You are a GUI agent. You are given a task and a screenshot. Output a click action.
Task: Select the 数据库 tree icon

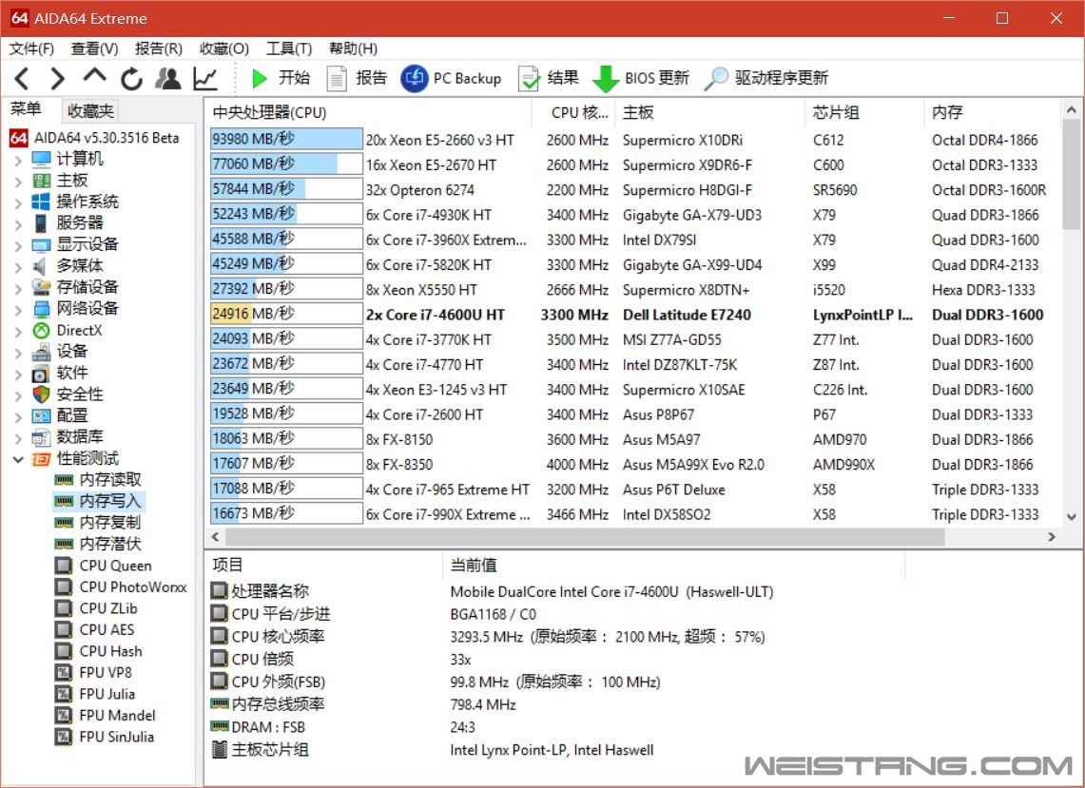(42, 437)
